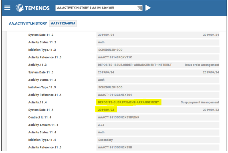This screenshot has width=228, height=153.
Task: Click the Initiation Type value Secondary
Action: tap(105, 140)
